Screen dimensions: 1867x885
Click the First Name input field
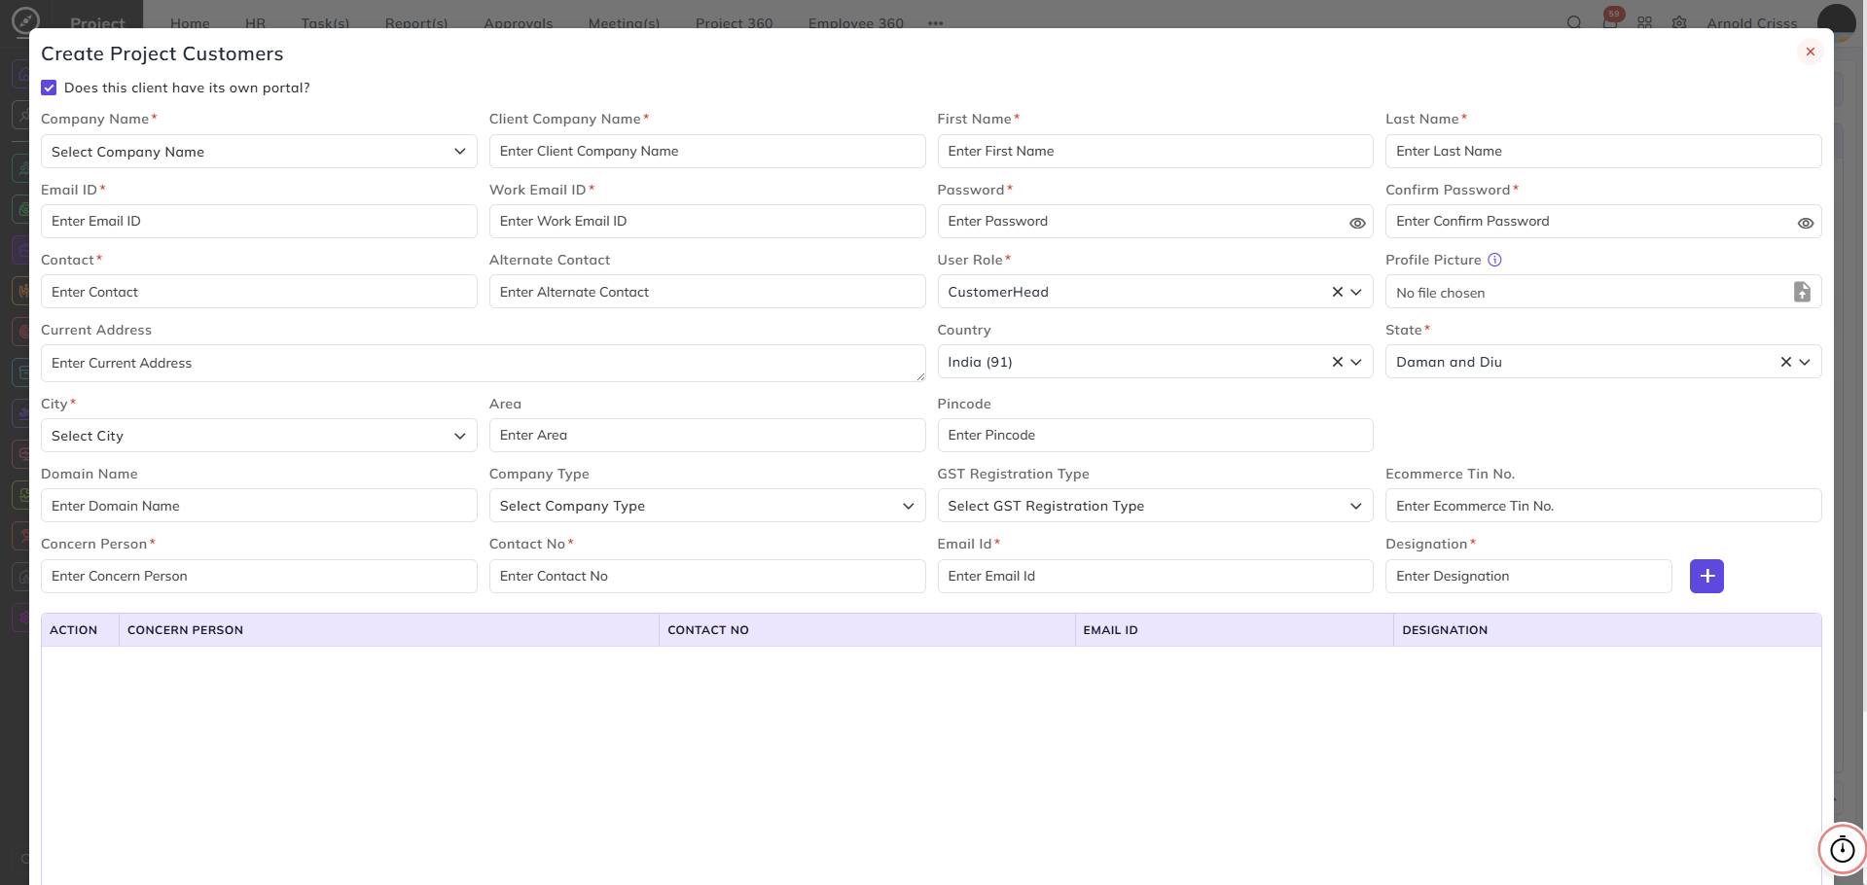coord(1155,151)
